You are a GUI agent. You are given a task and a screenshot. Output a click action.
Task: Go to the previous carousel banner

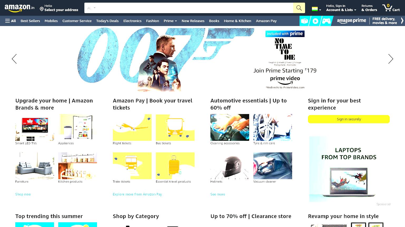[x=14, y=59]
